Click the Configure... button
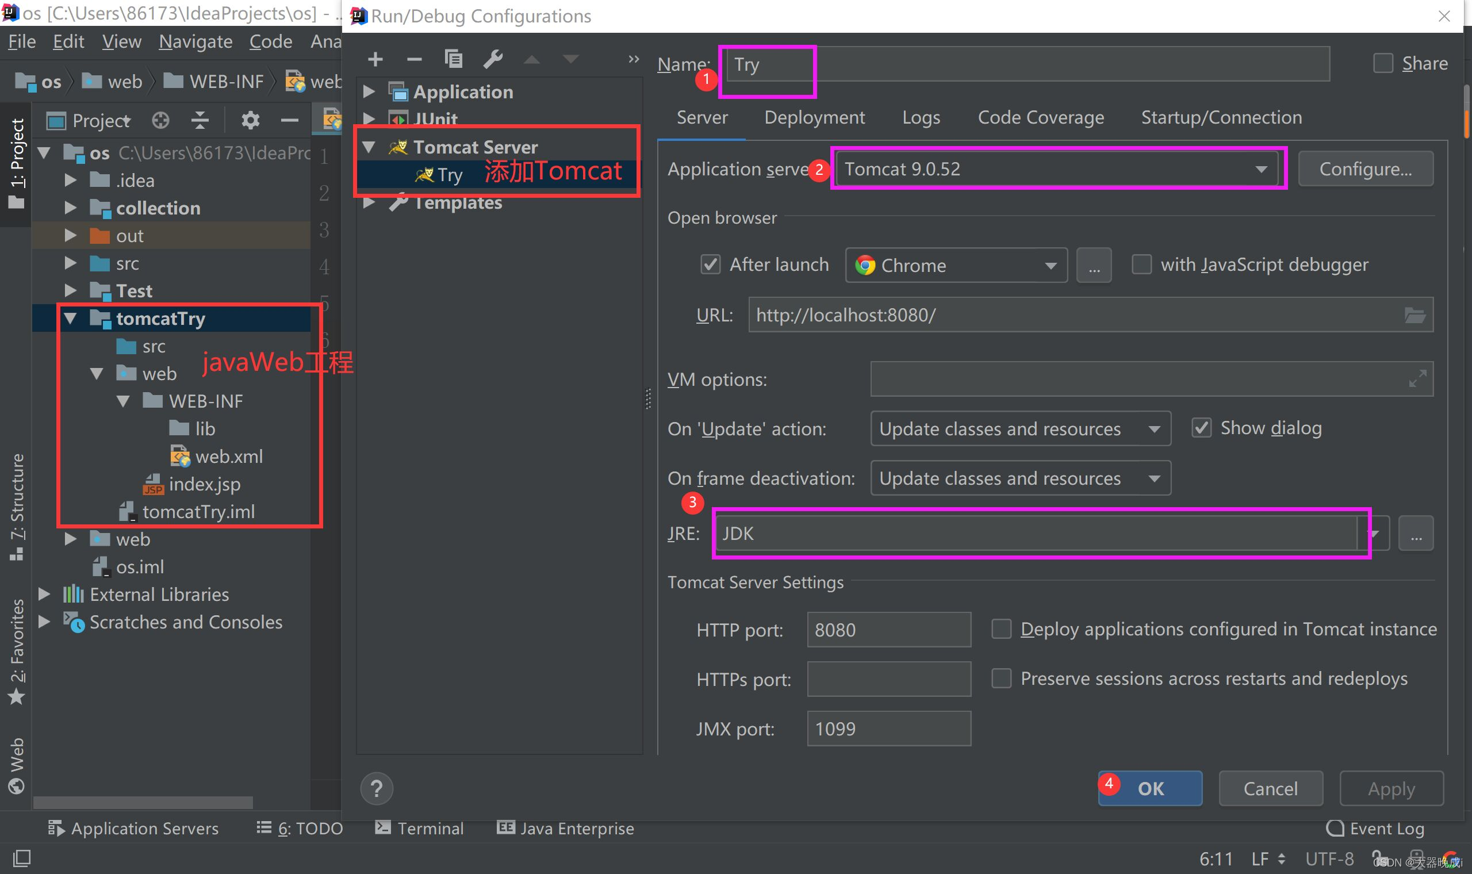 [x=1365, y=170]
